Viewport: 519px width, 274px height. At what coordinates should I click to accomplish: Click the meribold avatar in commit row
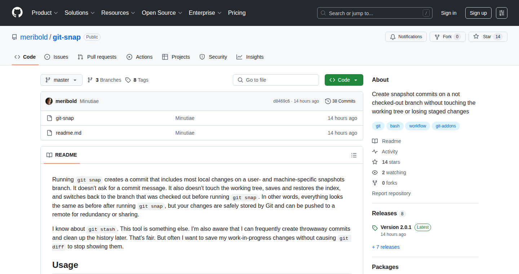49,101
